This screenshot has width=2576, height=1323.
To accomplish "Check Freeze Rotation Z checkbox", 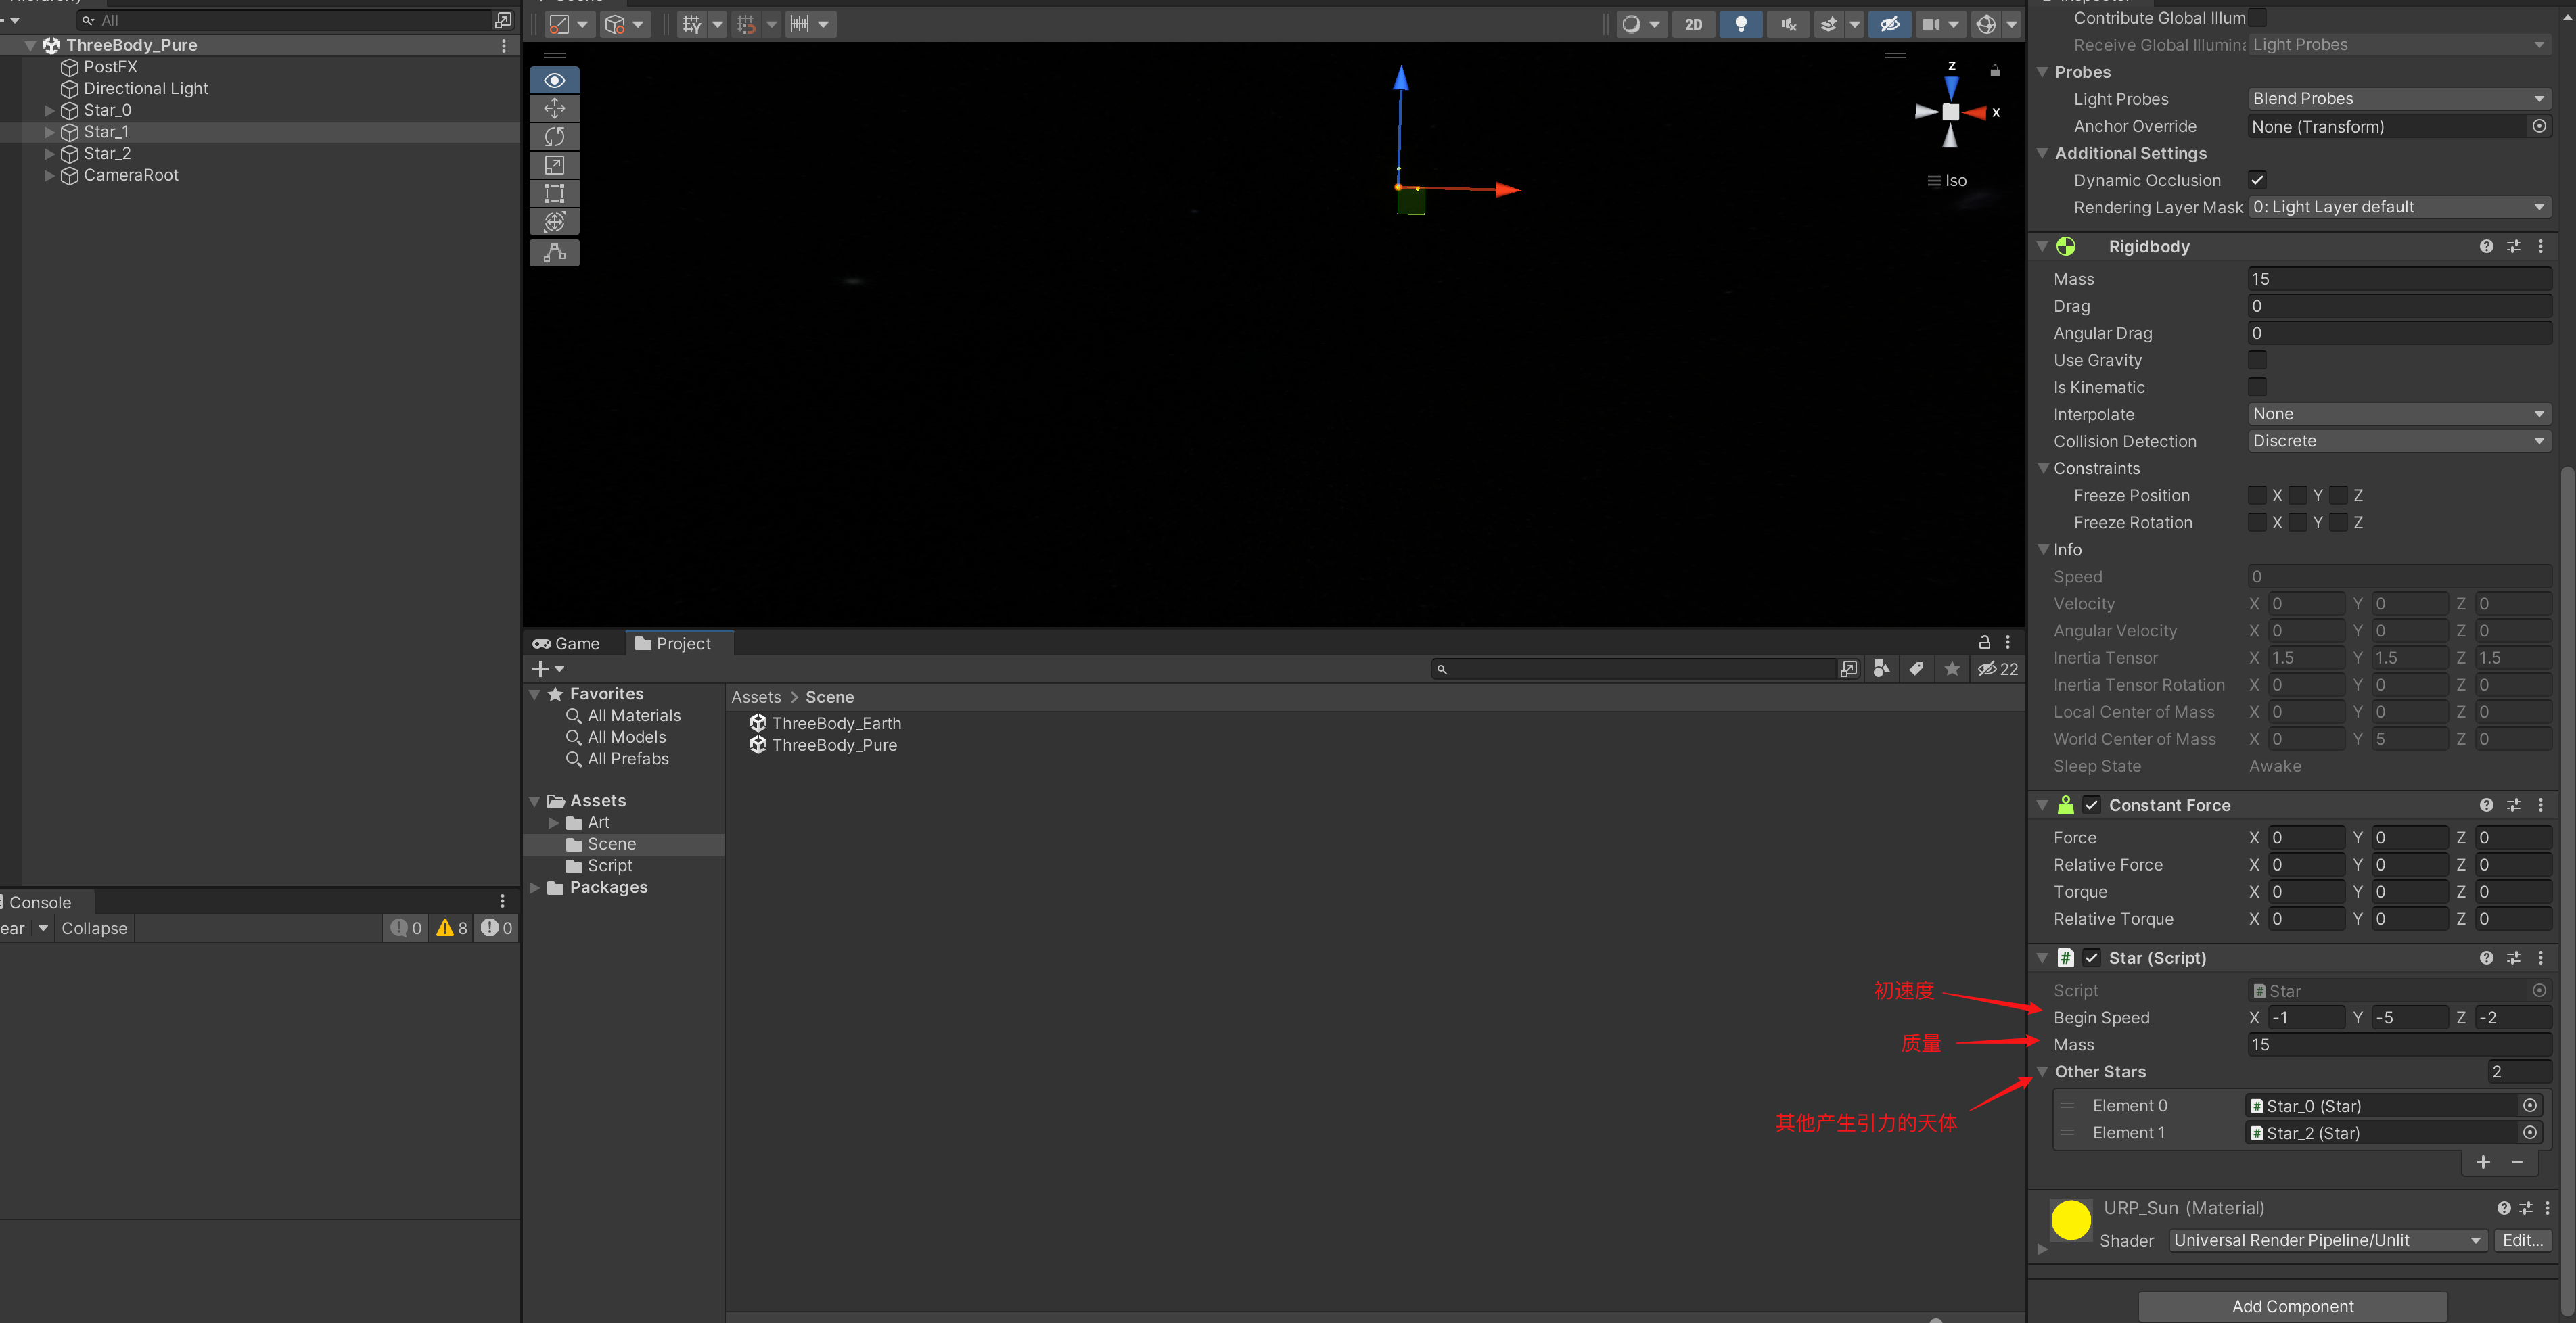I will [2339, 522].
